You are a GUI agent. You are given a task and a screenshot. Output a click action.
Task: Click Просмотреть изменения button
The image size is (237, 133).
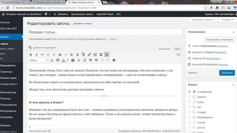tap(219, 40)
